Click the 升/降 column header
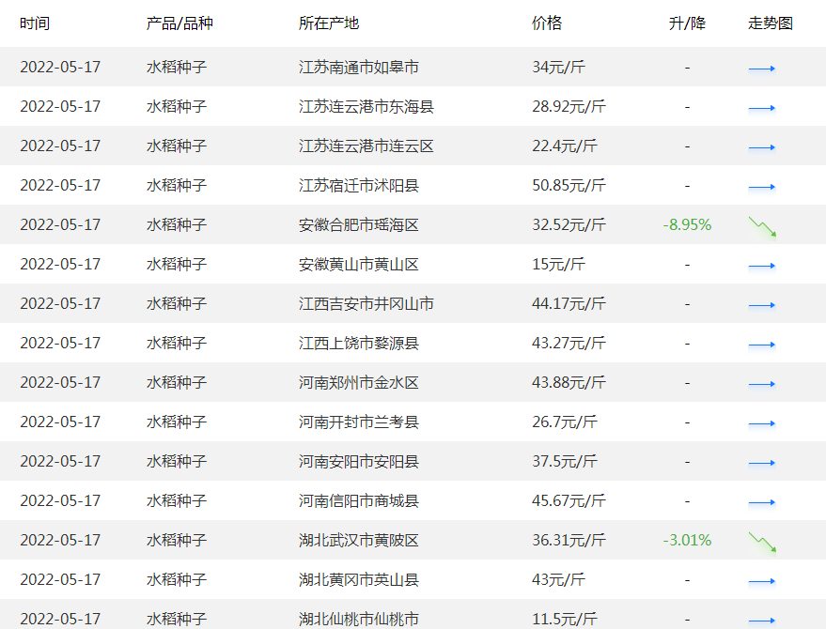826x629 pixels. coord(687,23)
